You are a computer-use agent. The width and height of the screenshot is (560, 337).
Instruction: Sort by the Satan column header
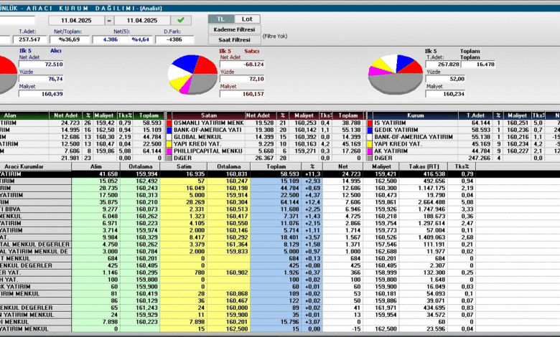(x=209, y=115)
